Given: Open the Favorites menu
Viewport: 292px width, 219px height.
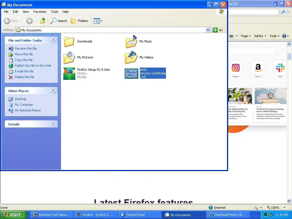Looking at the screenshot, I should [x=40, y=12].
